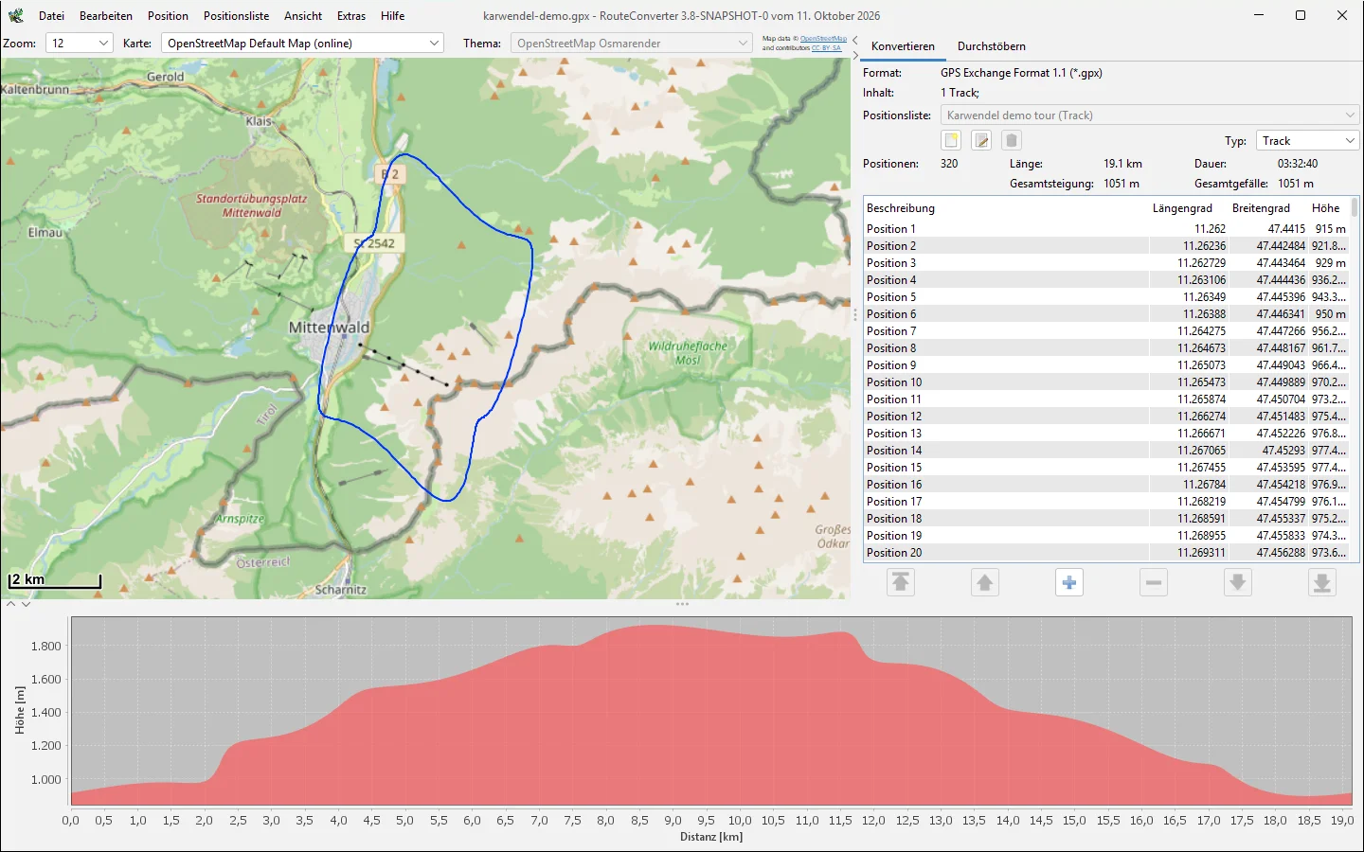Add a new position with plus button
Screen dimensions: 1364x852
tap(1069, 582)
